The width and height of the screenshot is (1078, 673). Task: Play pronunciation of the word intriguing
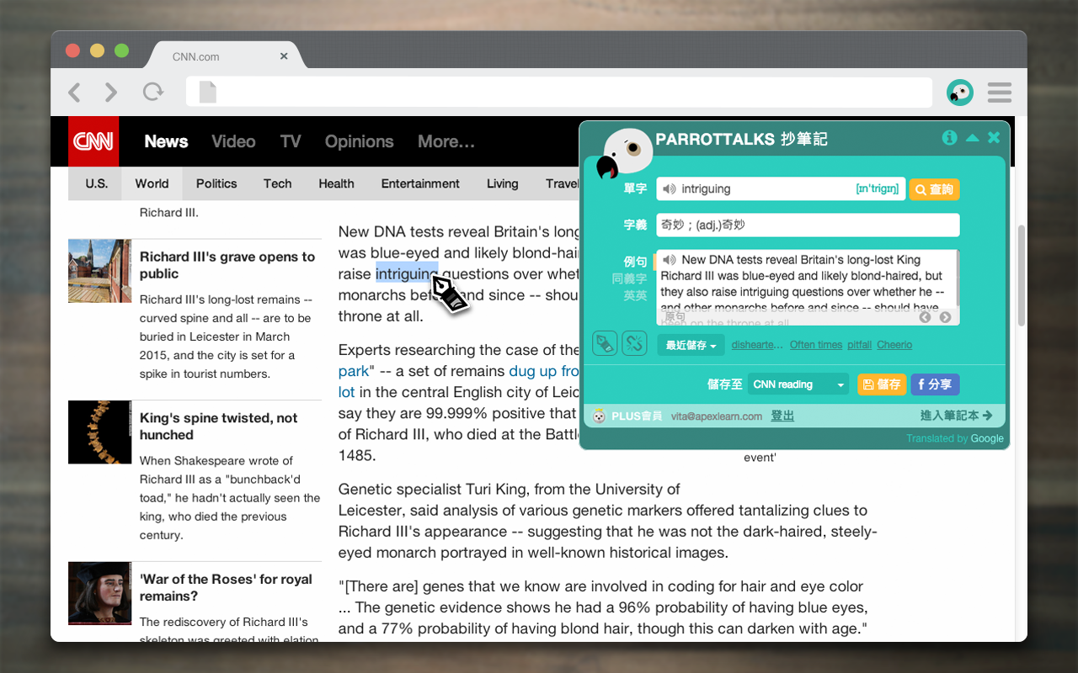(670, 189)
